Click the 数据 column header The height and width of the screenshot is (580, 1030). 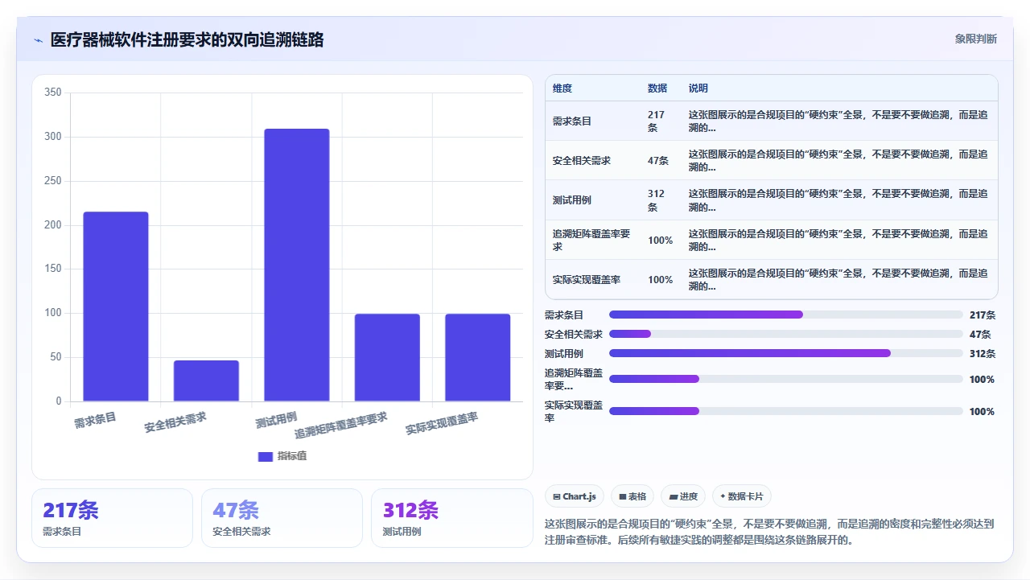(x=657, y=88)
